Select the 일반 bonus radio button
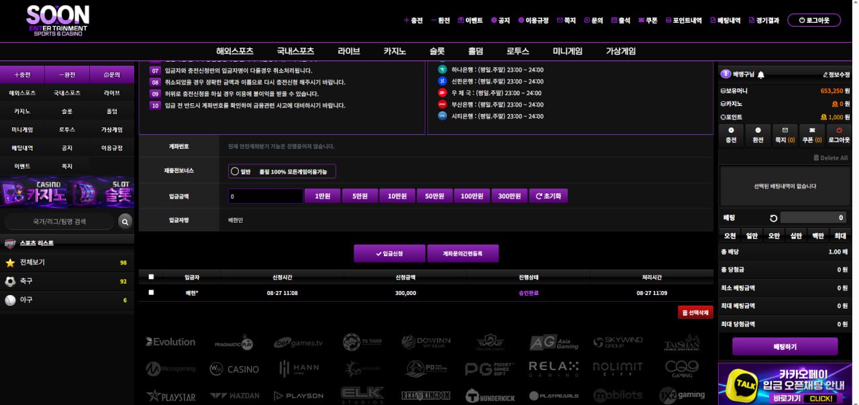Viewport: 859px width, 405px height. (235, 171)
